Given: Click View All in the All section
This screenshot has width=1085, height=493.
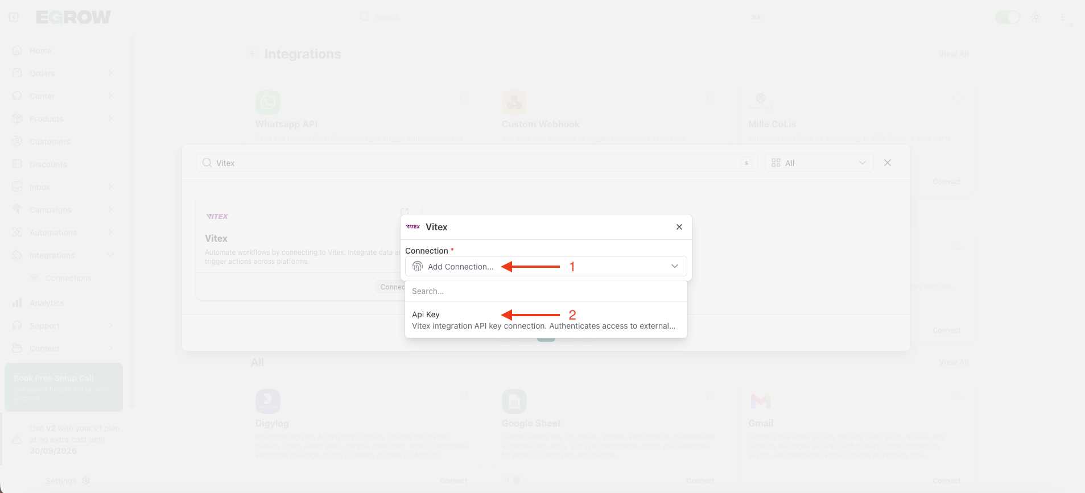Looking at the screenshot, I should (954, 362).
